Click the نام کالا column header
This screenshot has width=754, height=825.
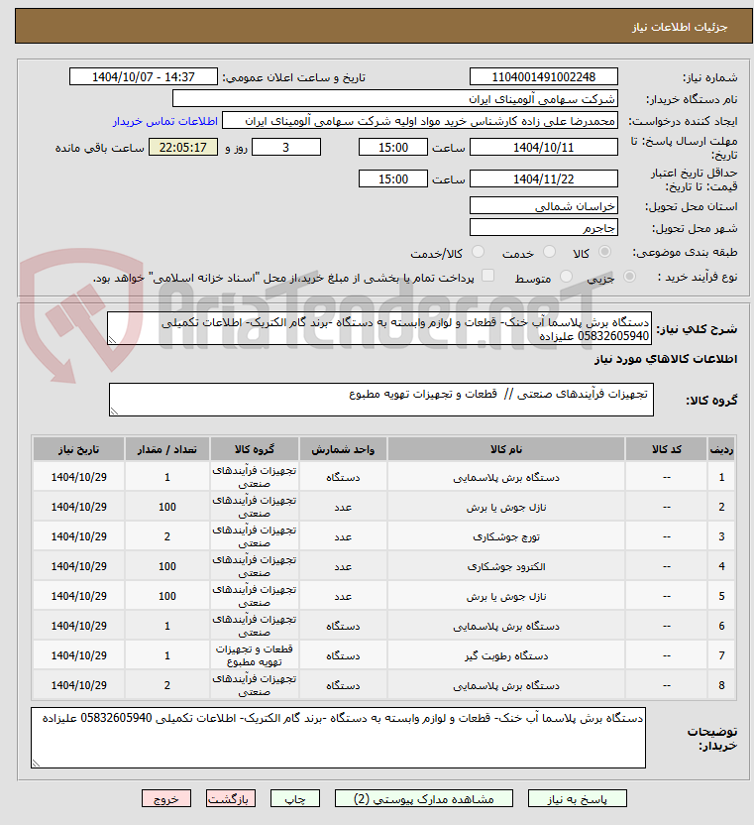click(506, 449)
